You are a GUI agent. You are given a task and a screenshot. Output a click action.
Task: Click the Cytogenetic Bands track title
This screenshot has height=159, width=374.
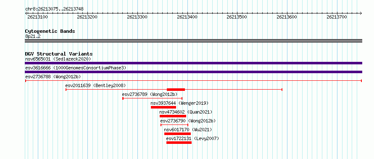coord(50,31)
